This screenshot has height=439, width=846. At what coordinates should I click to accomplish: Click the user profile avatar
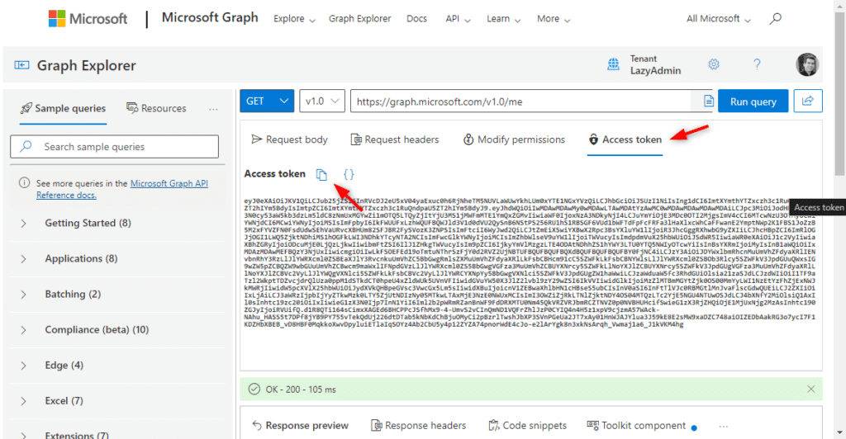click(807, 64)
